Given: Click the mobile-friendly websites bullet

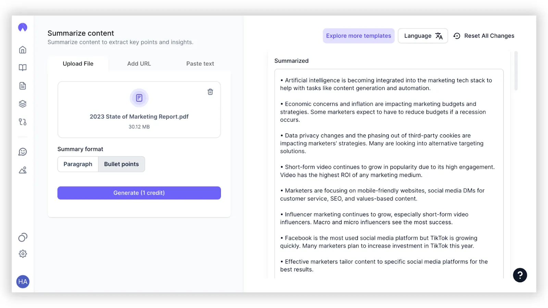Looking at the screenshot, I should click(x=383, y=195).
